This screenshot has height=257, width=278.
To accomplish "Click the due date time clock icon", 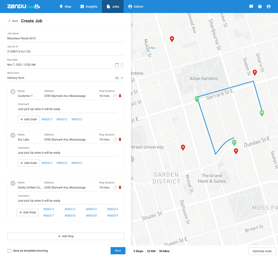I will point(122,65).
